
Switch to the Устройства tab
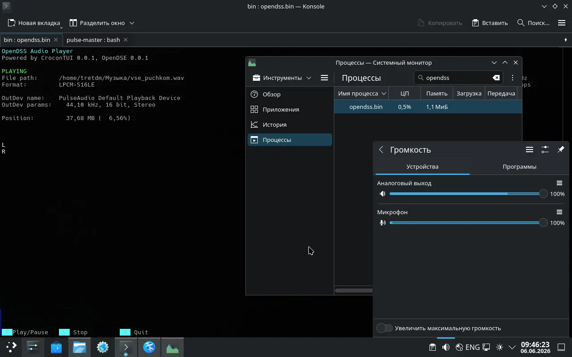[x=422, y=166]
